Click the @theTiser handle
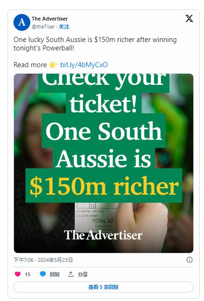Screen dimensions: 204x301 pyautogui.click(x=43, y=27)
